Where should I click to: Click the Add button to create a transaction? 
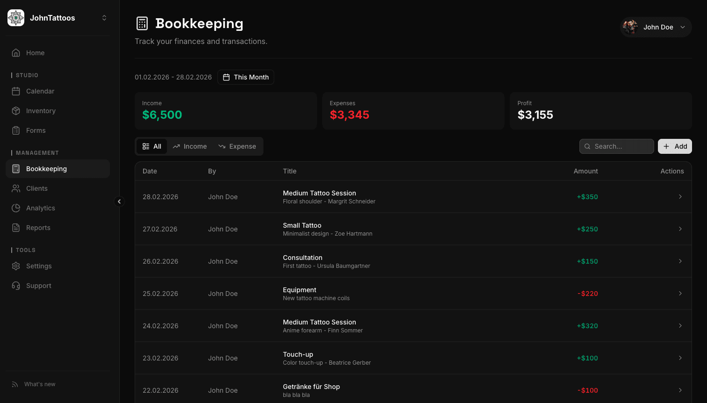(675, 146)
